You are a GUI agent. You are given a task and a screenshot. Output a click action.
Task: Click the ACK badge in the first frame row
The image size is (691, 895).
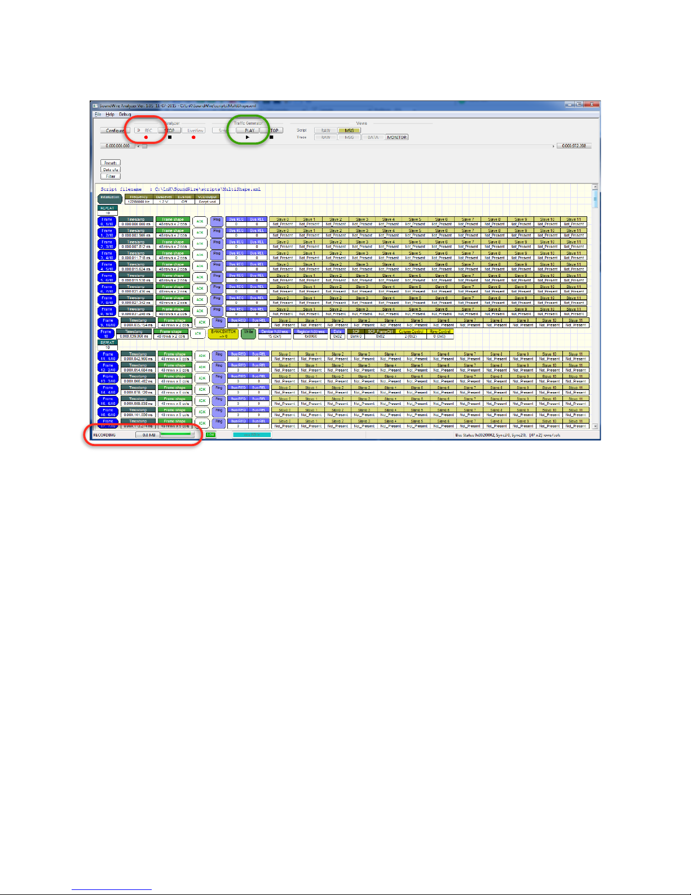[x=200, y=221]
